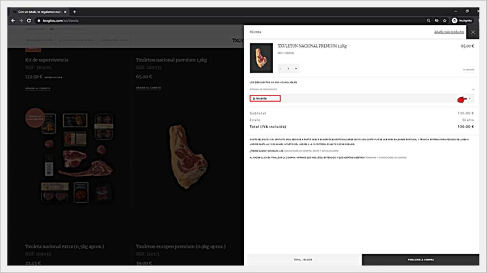This screenshot has height=273, width=487.
Task: Reload the page with the refresh icon
Action: point(29,20)
